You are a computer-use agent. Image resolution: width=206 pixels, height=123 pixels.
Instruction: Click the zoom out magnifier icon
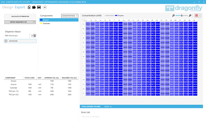[x=173, y=15]
